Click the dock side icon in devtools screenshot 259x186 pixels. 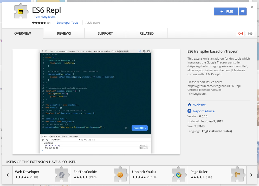pyautogui.click(x=148, y=51)
